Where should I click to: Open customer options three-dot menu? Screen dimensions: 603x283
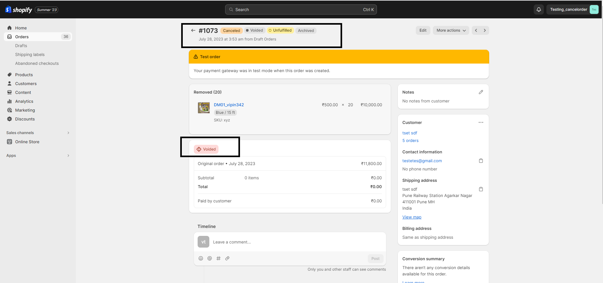[481, 122]
